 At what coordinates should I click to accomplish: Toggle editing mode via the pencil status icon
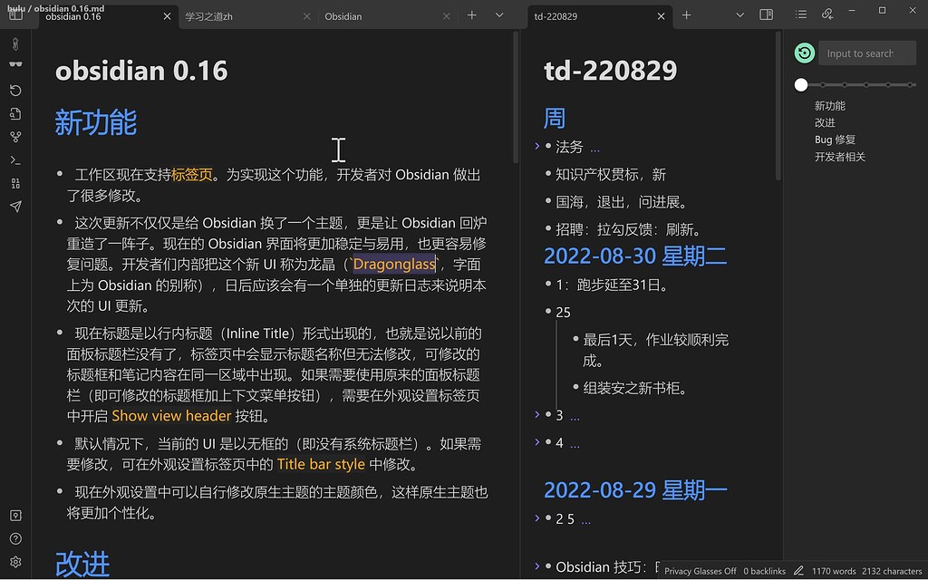[797, 571]
